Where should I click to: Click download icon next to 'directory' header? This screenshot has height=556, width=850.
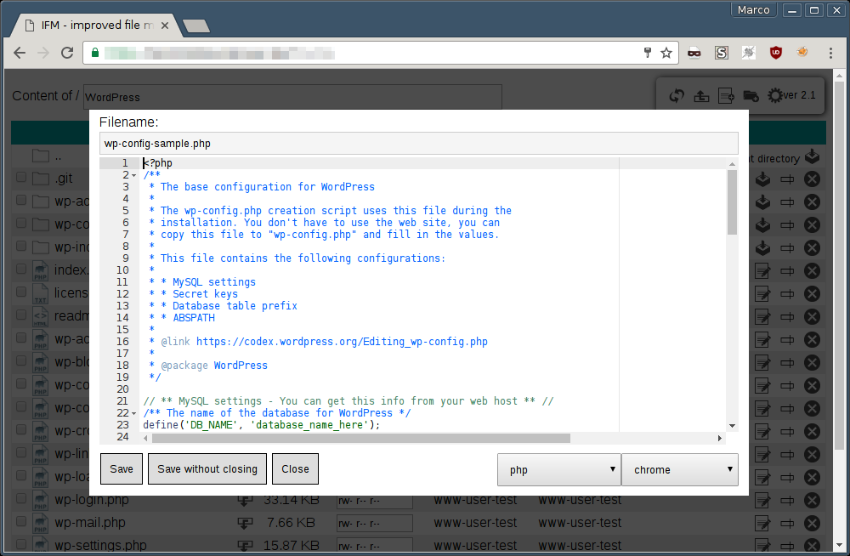(812, 156)
